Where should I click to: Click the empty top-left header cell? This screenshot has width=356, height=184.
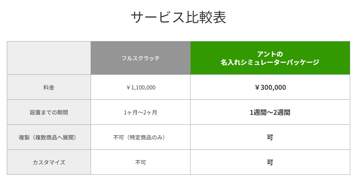pos(49,58)
